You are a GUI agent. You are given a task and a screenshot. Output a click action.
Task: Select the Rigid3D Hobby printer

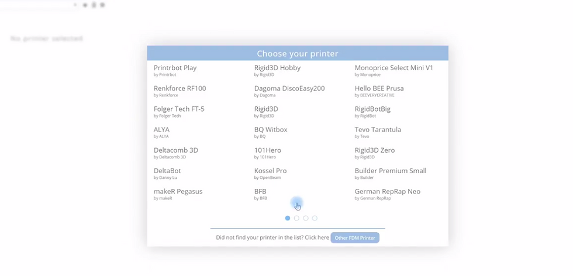[277, 71]
